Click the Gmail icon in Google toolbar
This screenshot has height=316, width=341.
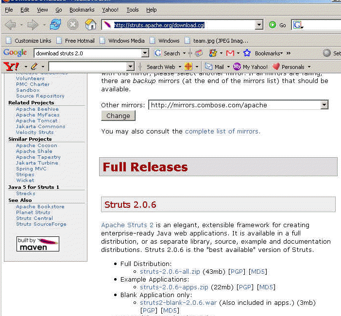pyautogui.click(x=230, y=53)
